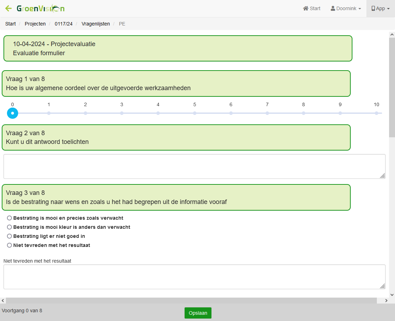Set the rating slider to 7

(x=267, y=113)
